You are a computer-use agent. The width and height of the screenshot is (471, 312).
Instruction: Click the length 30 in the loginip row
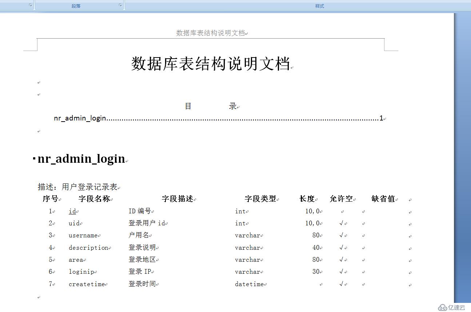[316, 272]
